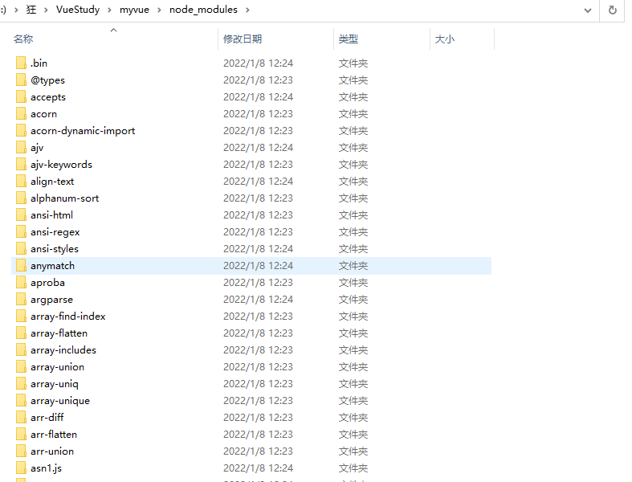The width and height of the screenshot is (632, 482).
Task: Click the ajv folder icon
Action: pos(22,147)
